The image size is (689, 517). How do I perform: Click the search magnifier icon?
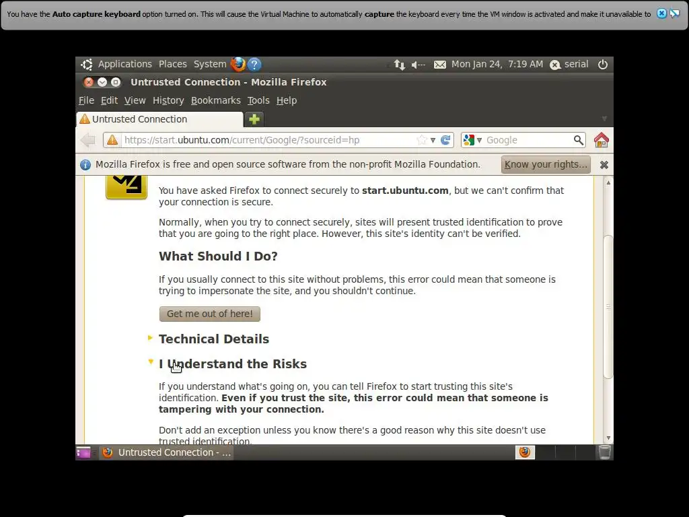(x=578, y=140)
